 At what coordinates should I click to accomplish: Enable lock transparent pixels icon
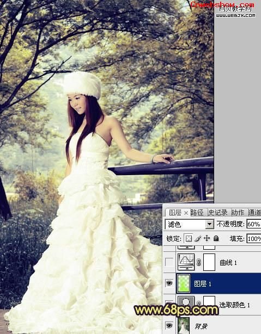(189, 238)
